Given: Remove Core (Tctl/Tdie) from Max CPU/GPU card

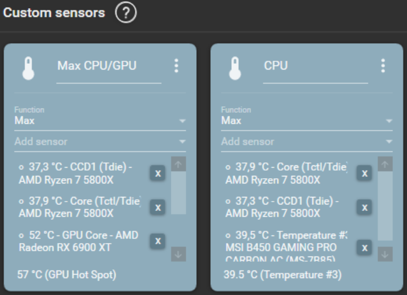Looking at the screenshot, I should click(x=158, y=207).
